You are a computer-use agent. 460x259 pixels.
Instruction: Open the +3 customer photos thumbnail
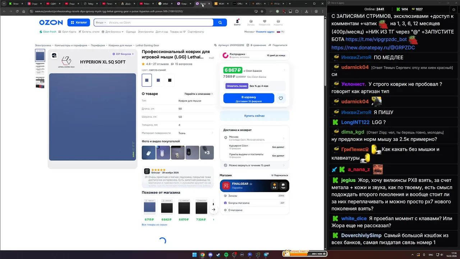click(x=207, y=153)
